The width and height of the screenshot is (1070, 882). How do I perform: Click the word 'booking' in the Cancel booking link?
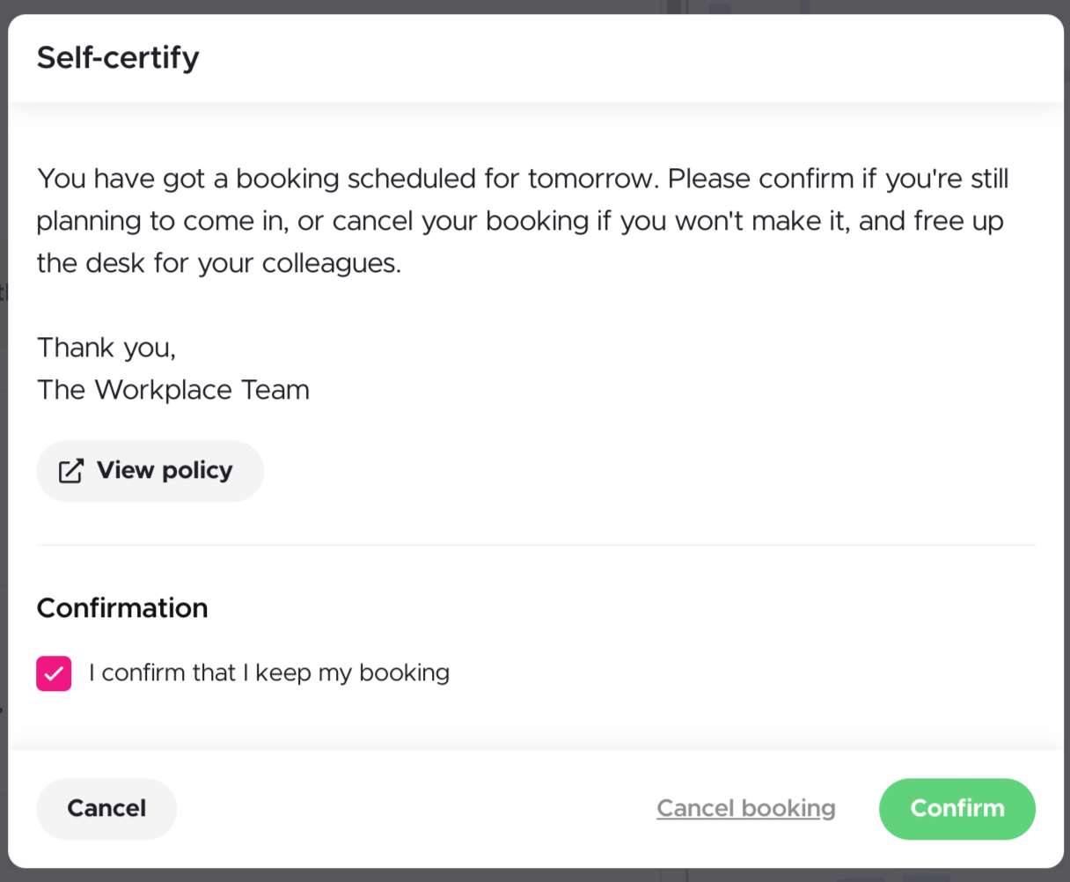(x=788, y=808)
